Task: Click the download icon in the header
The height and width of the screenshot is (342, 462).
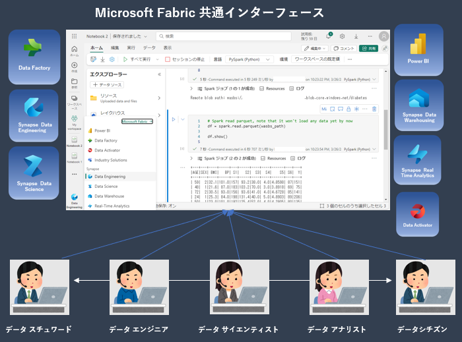Action: click(x=356, y=36)
